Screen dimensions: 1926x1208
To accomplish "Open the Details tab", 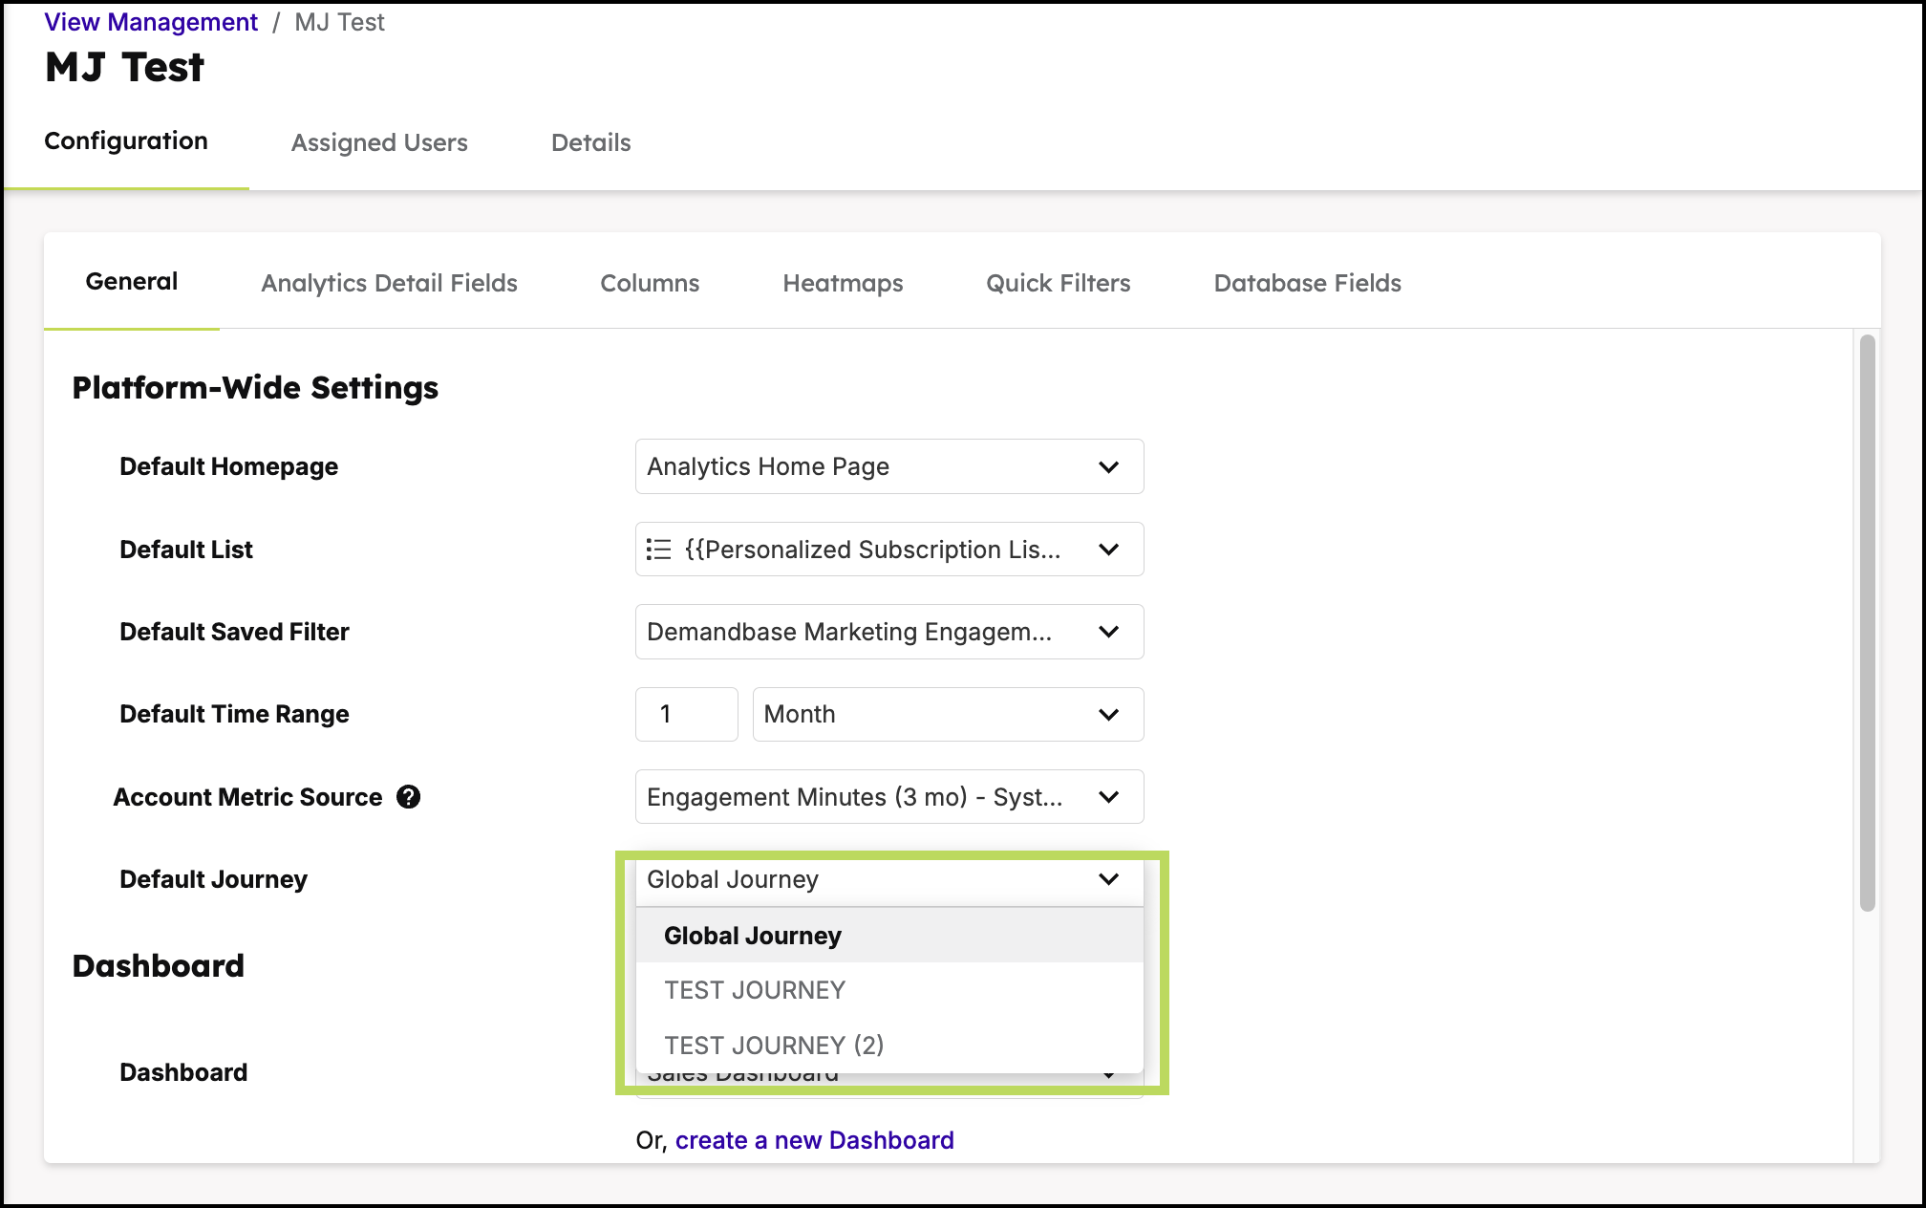I will (591, 142).
